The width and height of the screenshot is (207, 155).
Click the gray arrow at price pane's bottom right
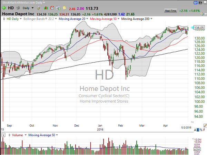coord(192,122)
